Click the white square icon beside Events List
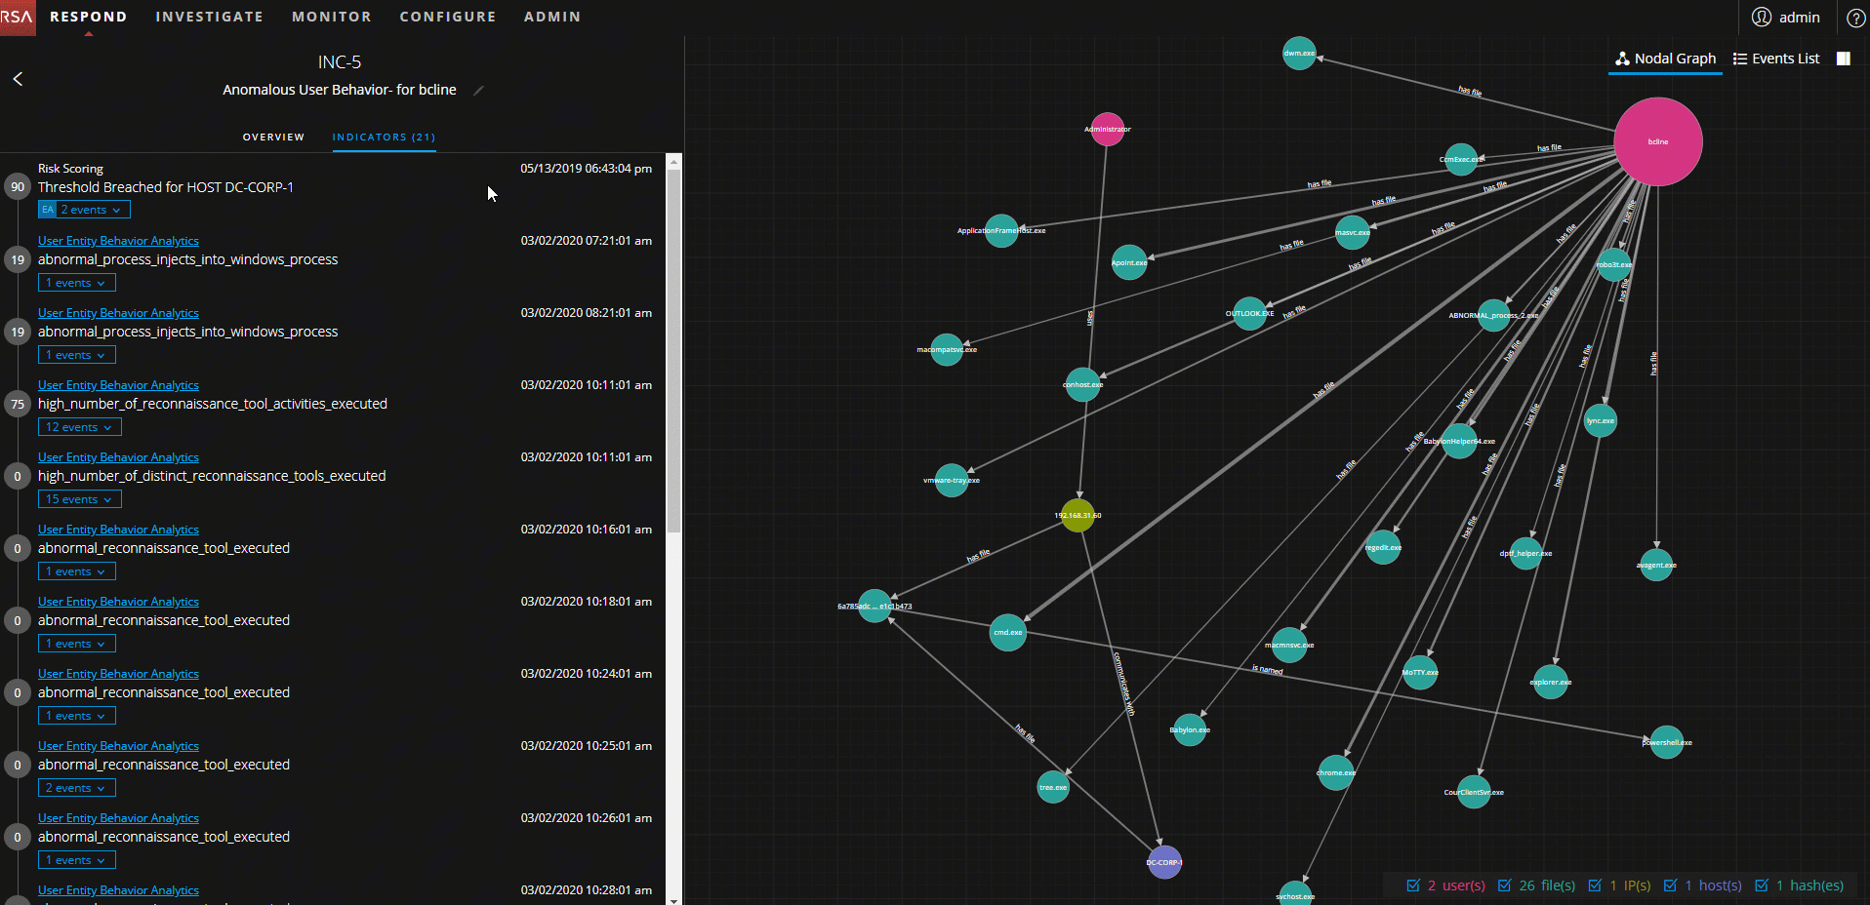 [x=1844, y=59]
